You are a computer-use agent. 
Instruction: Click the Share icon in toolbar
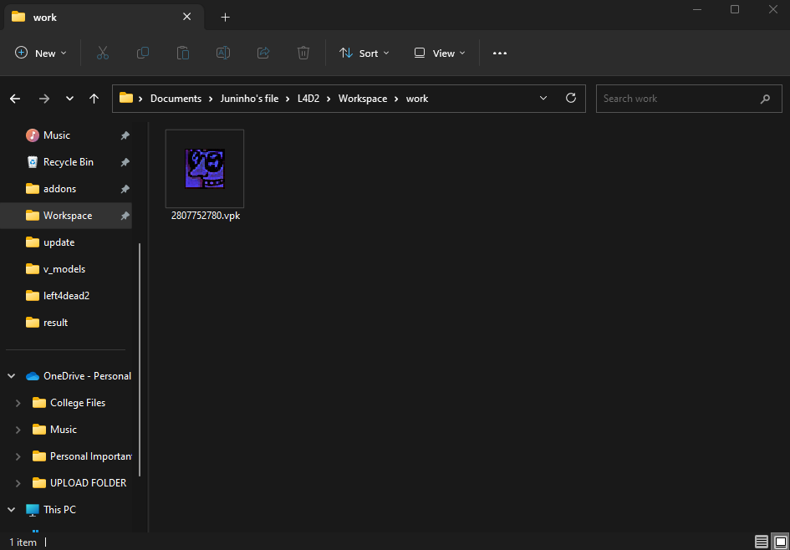coord(263,53)
